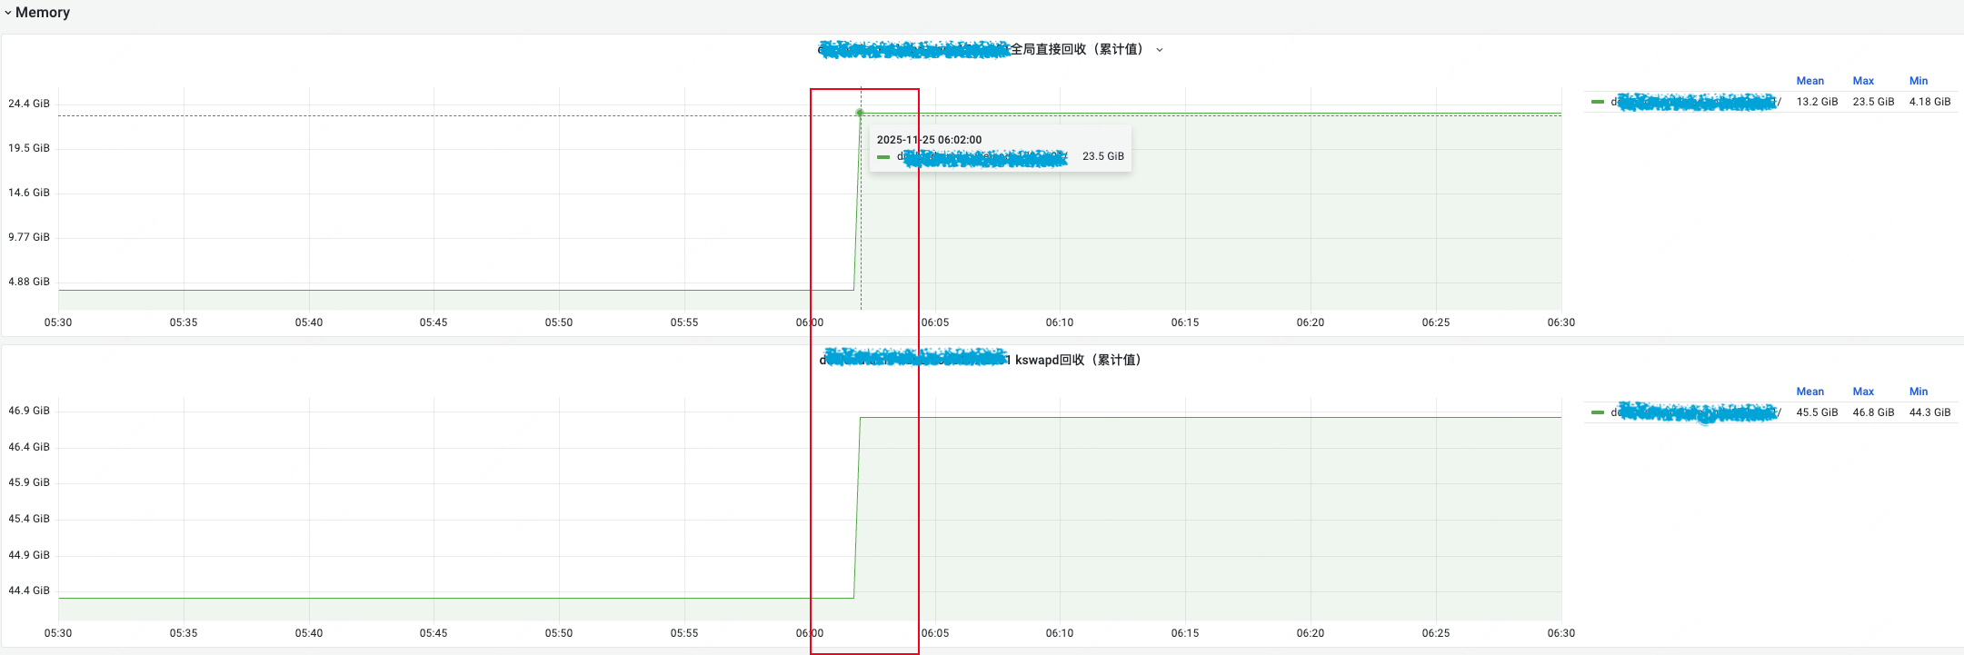The width and height of the screenshot is (1964, 655).
Task: Open the 全局直接回收 panel title dropdown arrow
Action: click(1160, 50)
